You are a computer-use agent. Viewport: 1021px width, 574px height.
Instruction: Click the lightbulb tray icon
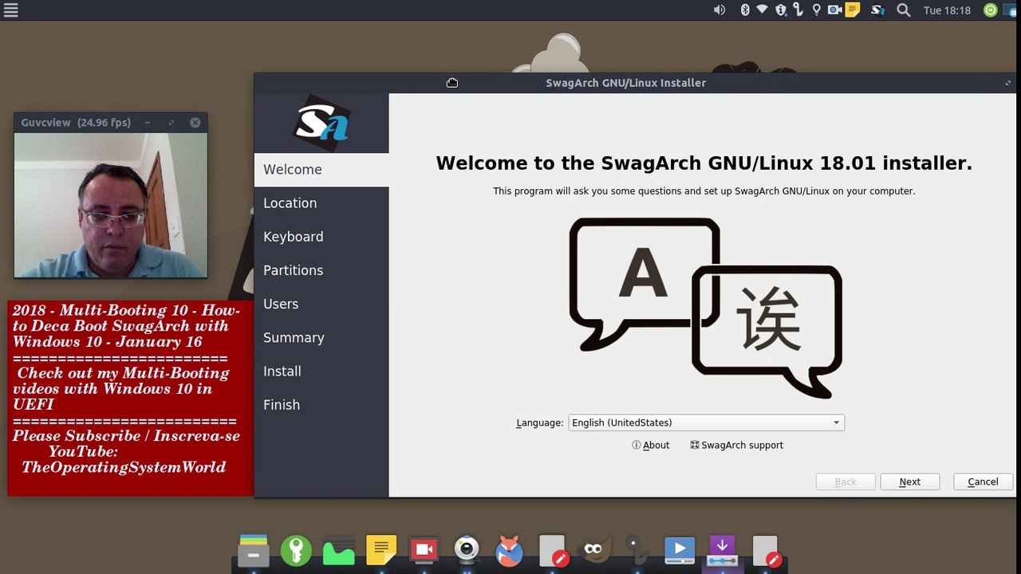(x=816, y=10)
